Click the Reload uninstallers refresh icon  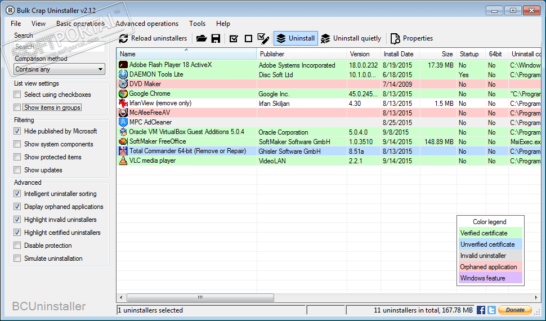coord(123,38)
